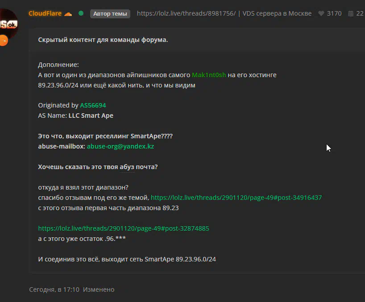Click the "Автор темы" badge
The width and height of the screenshot is (365, 302).
pos(110,14)
